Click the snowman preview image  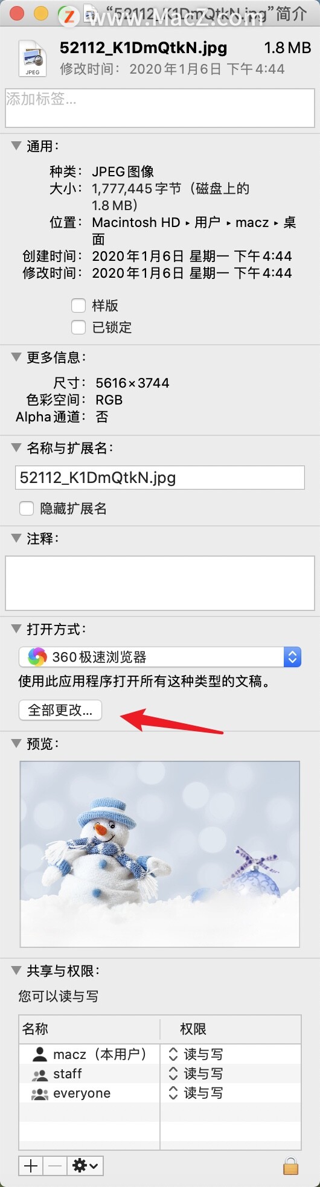coord(160,854)
